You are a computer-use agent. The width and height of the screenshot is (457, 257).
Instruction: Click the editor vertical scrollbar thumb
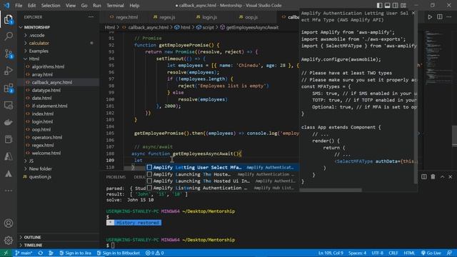[x=454, y=136]
